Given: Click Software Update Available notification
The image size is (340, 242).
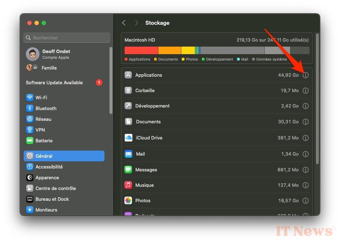Looking at the screenshot, I should tap(54, 82).
